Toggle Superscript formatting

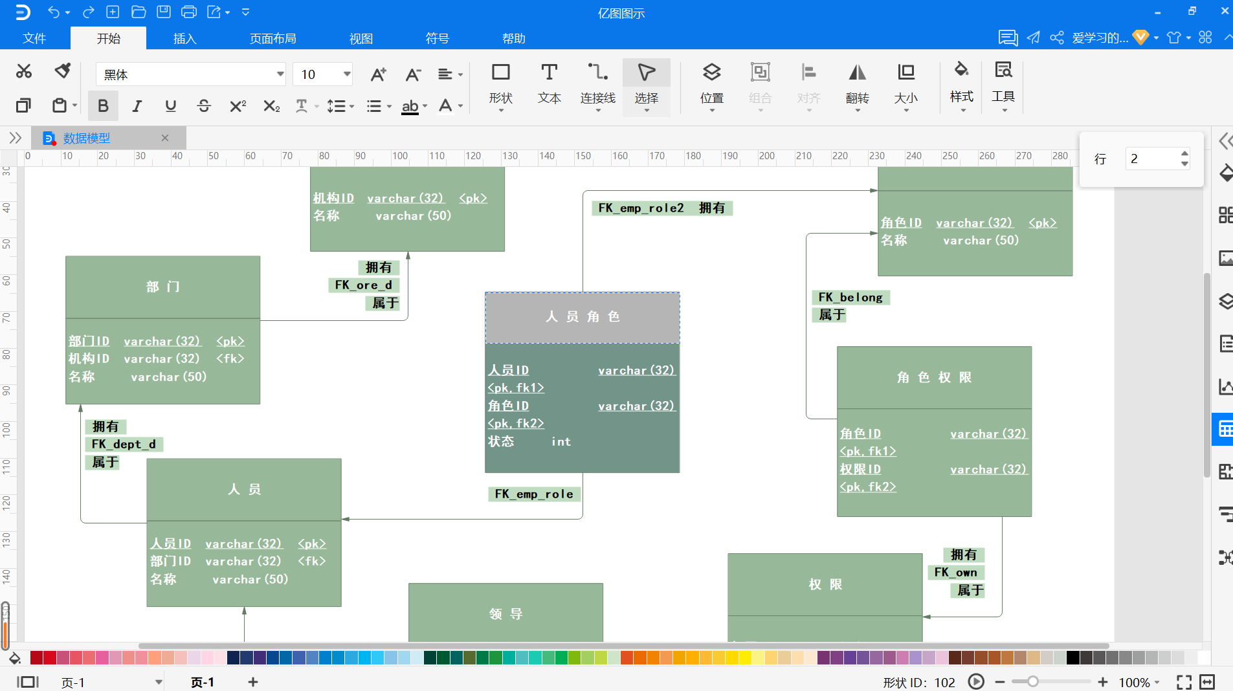238,105
